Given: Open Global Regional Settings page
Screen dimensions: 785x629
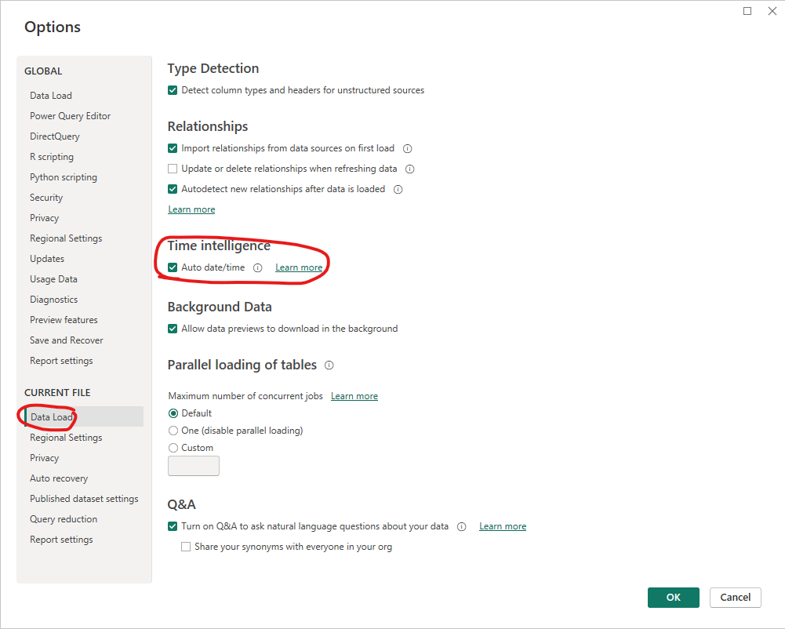Looking at the screenshot, I should pos(66,238).
